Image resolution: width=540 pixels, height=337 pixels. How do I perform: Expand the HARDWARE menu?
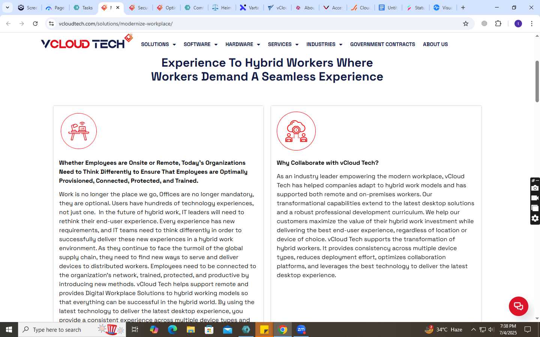click(x=243, y=44)
